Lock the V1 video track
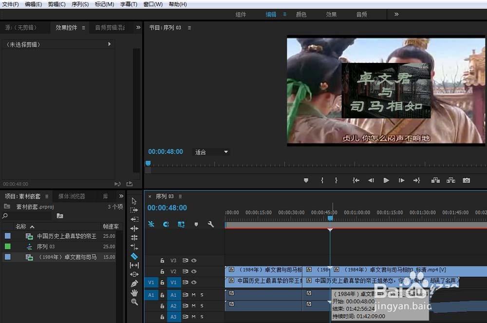The height and width of the screenshot is (323, 487). 162,282
